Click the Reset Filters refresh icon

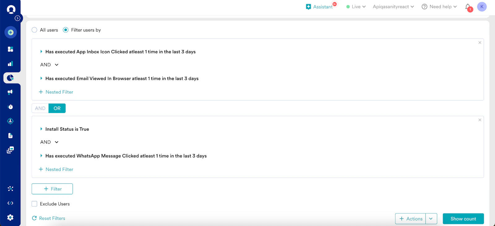pyautogui.click(x=34, y=218)
